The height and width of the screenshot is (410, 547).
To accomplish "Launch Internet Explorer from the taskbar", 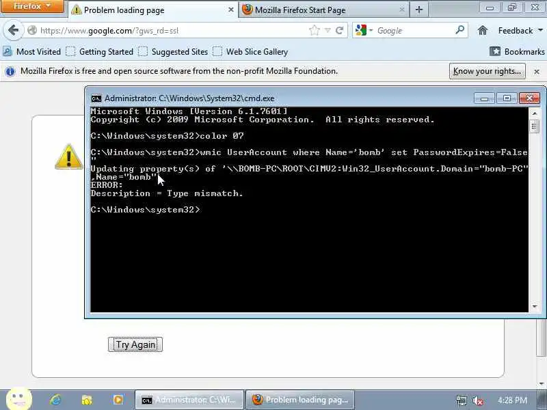I will coord(55,400).
